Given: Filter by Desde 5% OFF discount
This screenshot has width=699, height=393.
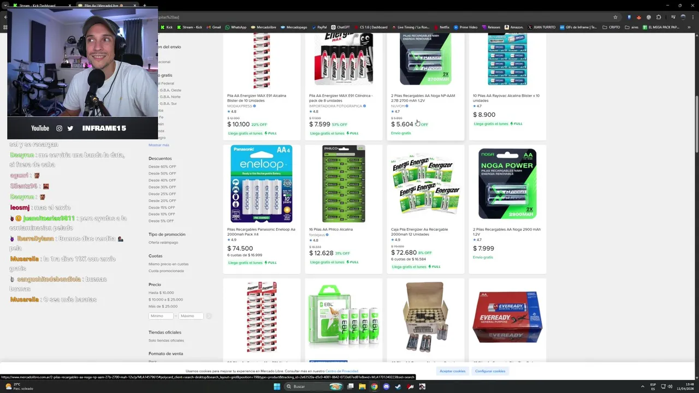Looking at the screenshot, I should 162,221.
